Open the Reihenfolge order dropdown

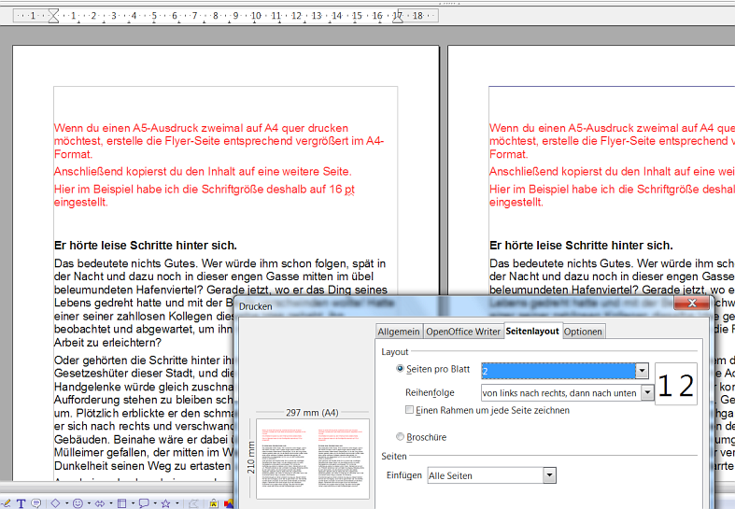[x=647, y=393]
